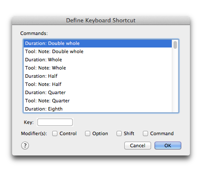Click inside the Key input field
The height and width of the screenshot is (171, 202).
55,122
